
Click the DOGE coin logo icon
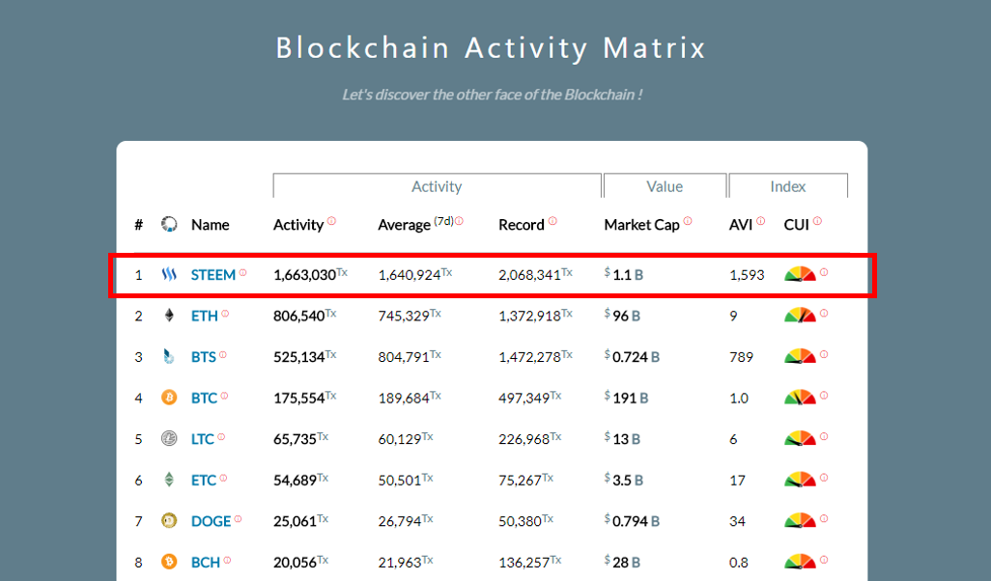coord(169,520)
